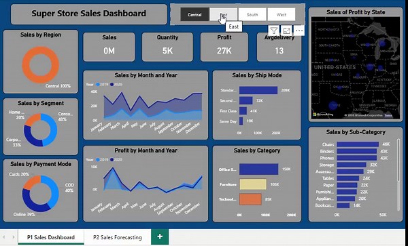Select Appliances sub-category bar

346,199
